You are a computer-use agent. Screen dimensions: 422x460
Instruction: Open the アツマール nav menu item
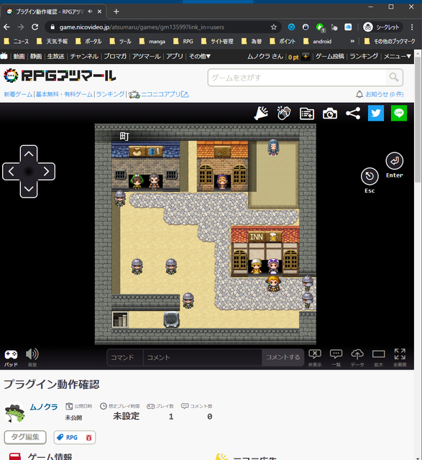pyautogui.click(x=146, y=56)
